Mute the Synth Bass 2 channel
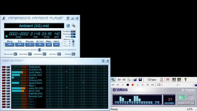 (4, 72)
